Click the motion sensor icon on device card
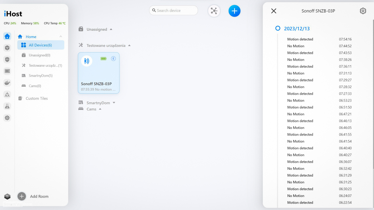The height and width of the screenshot is (210, 374). tap(87, 61)
